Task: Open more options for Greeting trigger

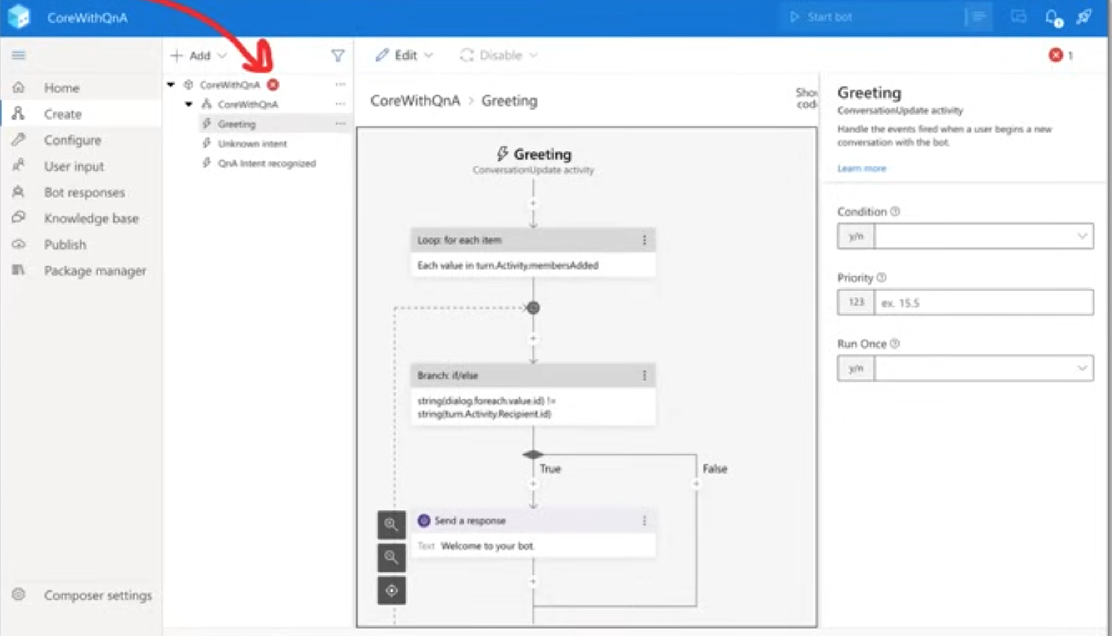Action: click(x=340, y=123)
